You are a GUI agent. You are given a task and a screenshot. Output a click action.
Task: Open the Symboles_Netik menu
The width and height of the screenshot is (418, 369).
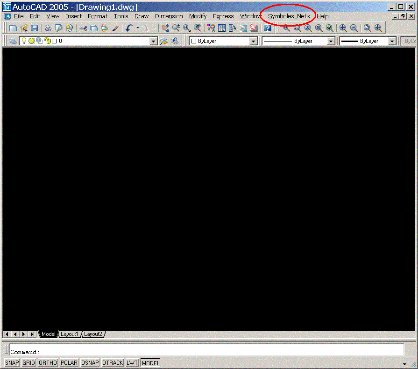tap(289, 16)
